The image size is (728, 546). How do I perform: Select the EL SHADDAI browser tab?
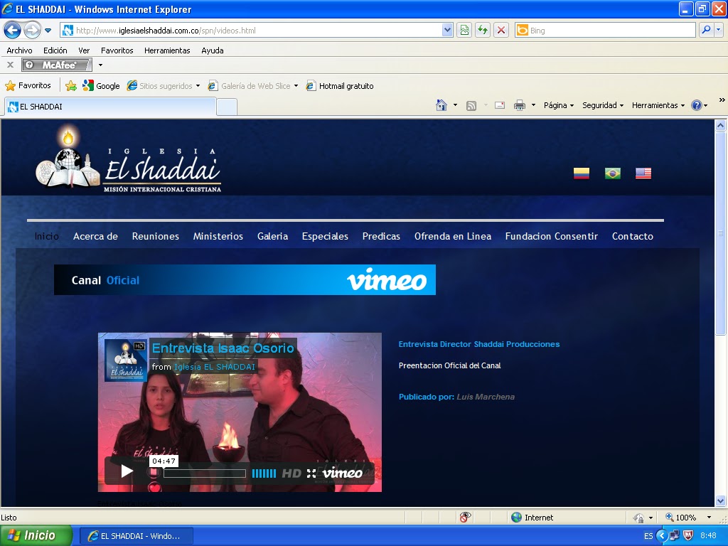[110, 107]
